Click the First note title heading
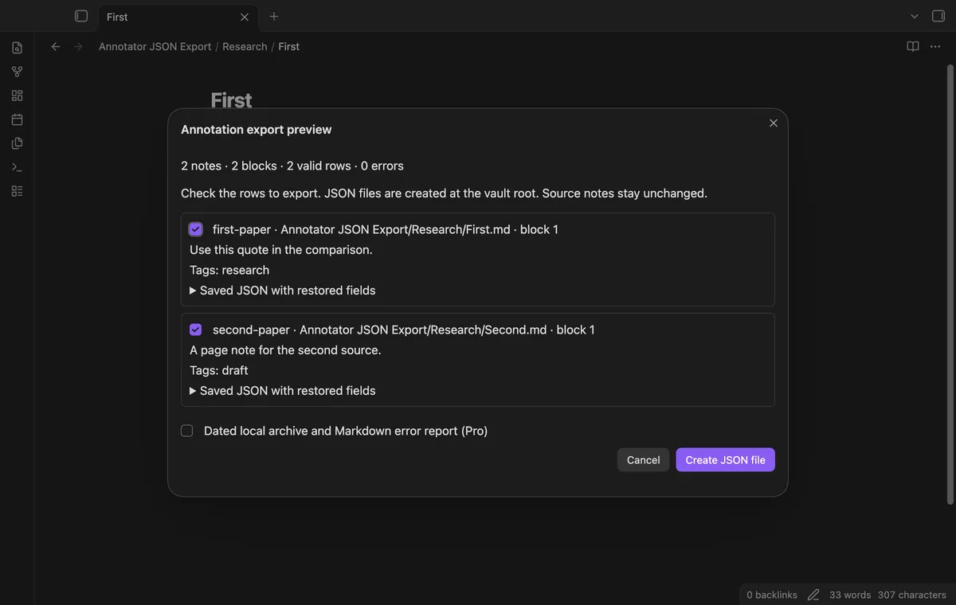Image resolution: width=956 pixels, height=605 pixels. pyautogui.click(x=231, y=100)
